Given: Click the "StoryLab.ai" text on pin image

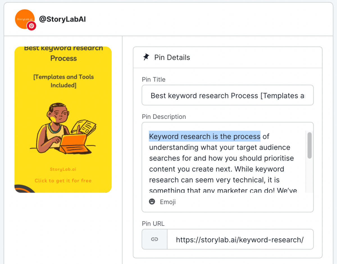Looking at the screenshot, I should click(x=63, y=169).
